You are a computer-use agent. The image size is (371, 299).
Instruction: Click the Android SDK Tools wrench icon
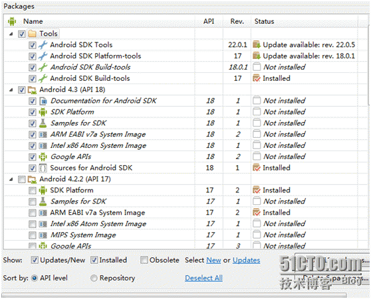click(x=43, y=45)
